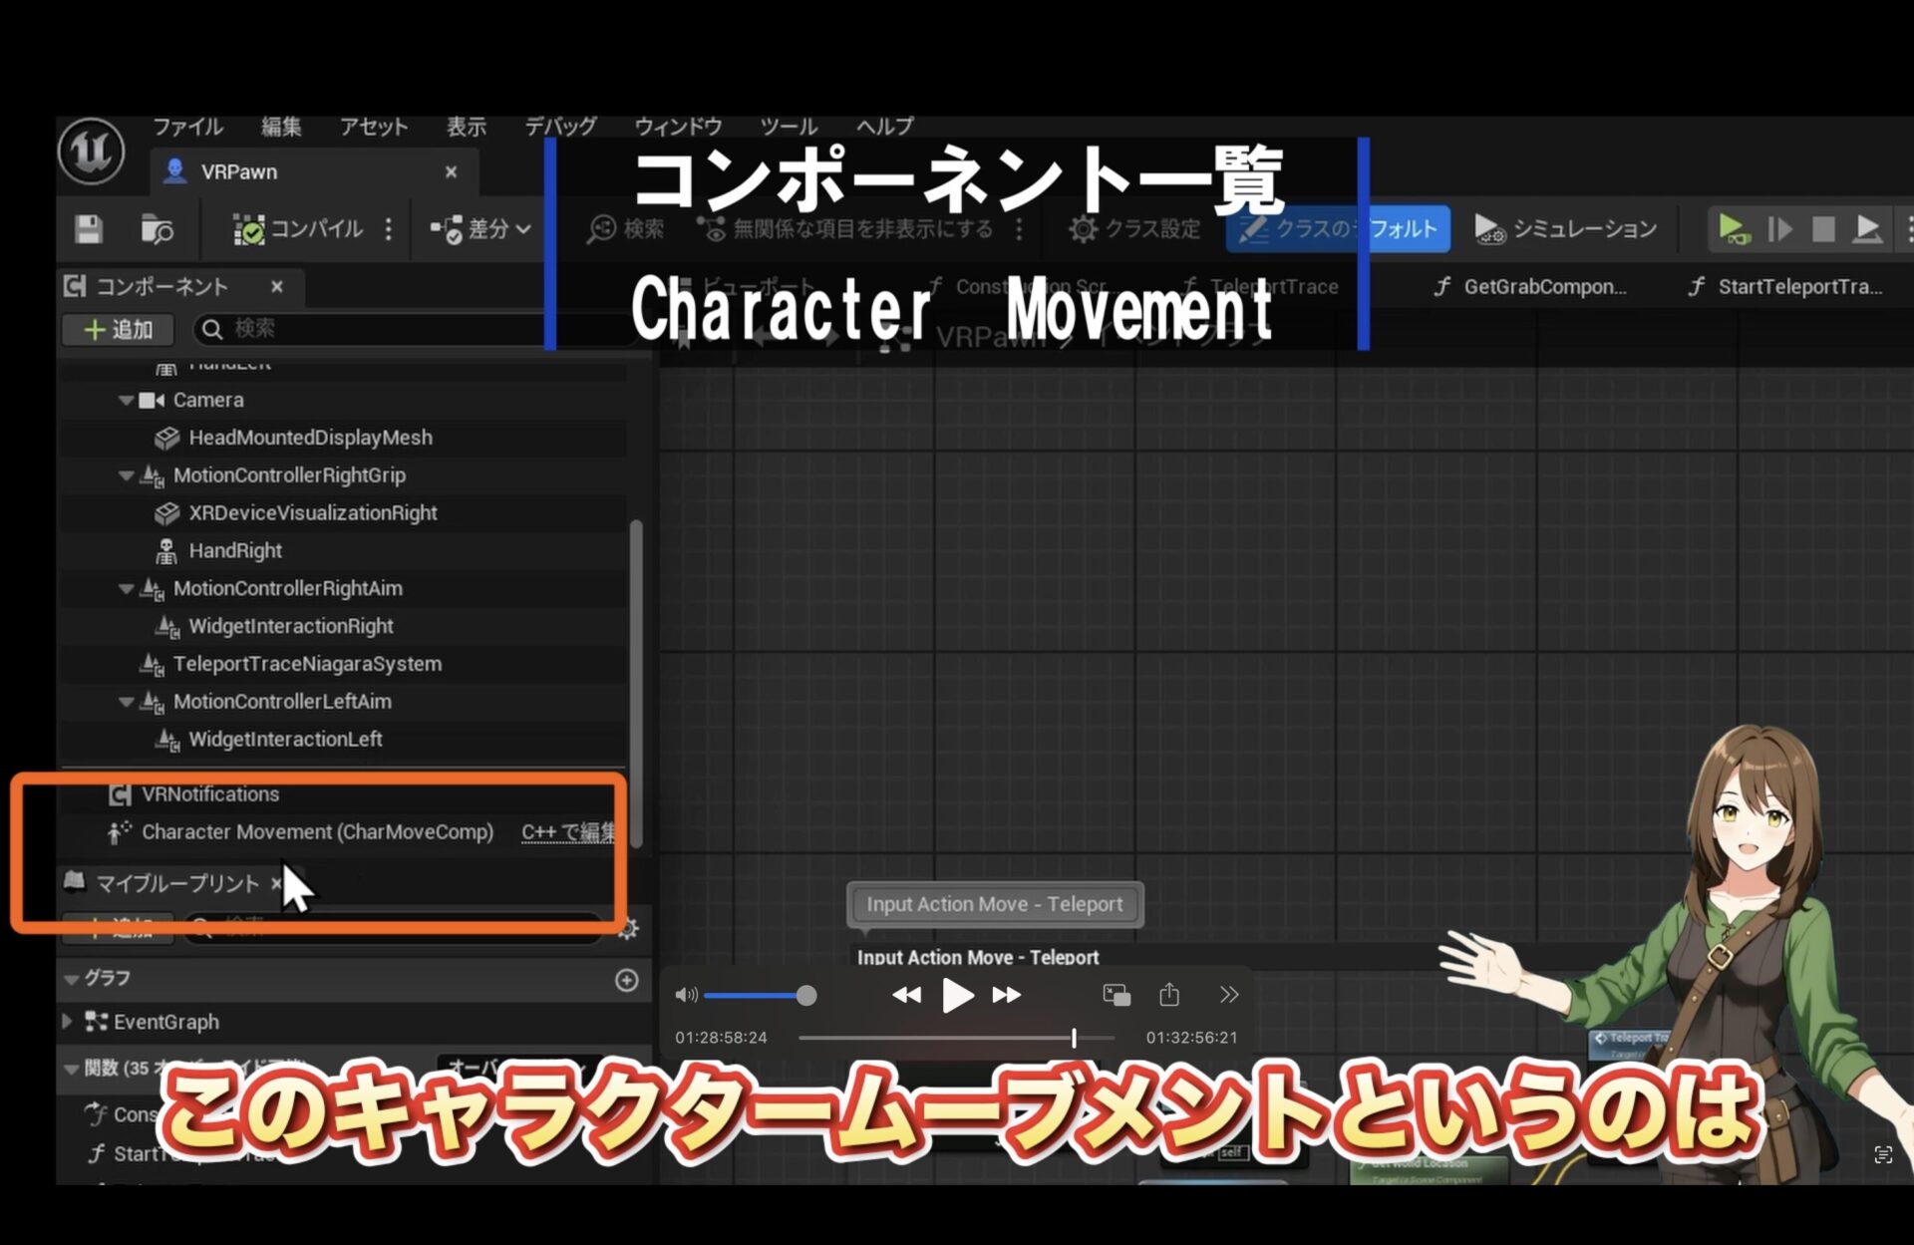Viewport: 1914px width, 1245px height.
Task: Click the green play in editor button
Action: [1733, 229]
